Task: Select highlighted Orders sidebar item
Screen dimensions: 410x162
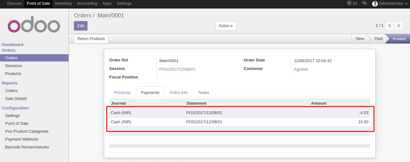Action: coord(34,58)
